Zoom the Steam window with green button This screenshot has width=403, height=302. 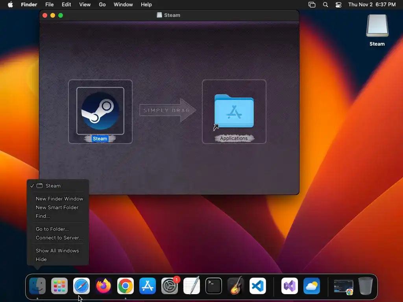[x=61, y=15]
